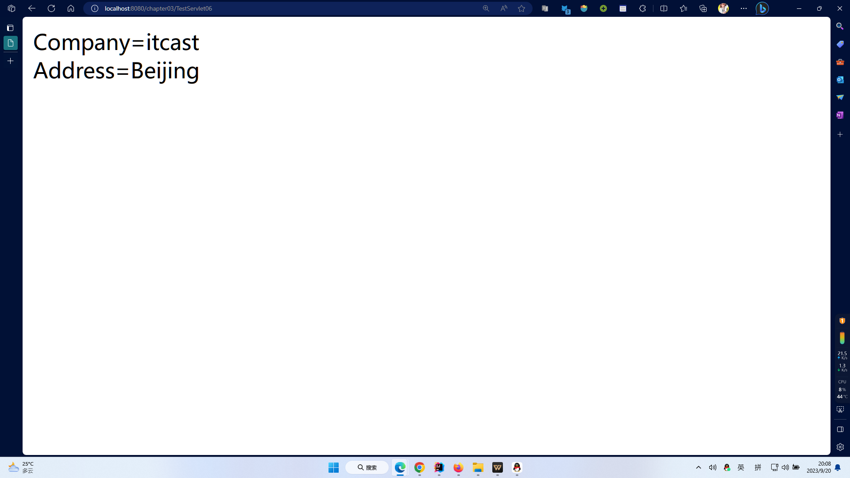The height and width of the screenshot is (478, 850).
Task: Open the Home page
Action: pos(71,8)
